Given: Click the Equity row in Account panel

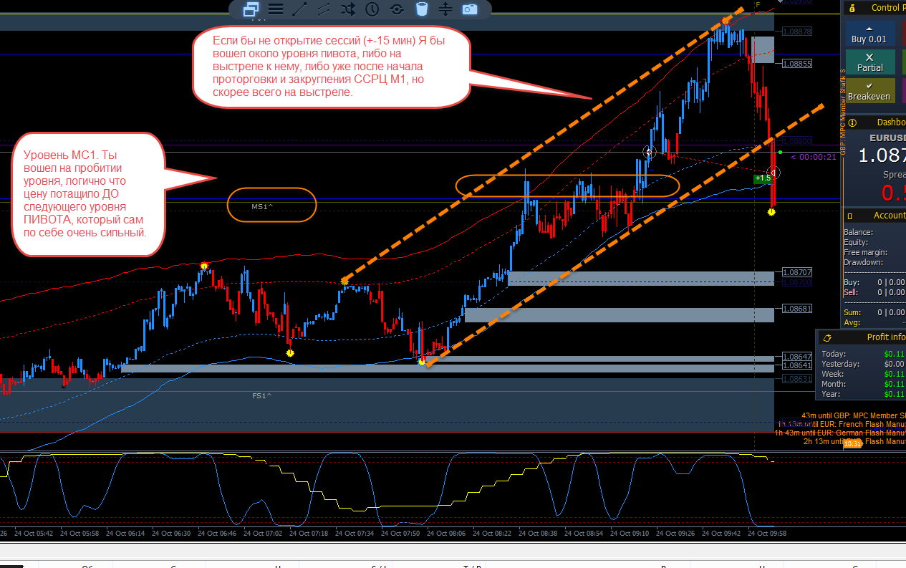Looking at the screenshot, I should (874, 242).
